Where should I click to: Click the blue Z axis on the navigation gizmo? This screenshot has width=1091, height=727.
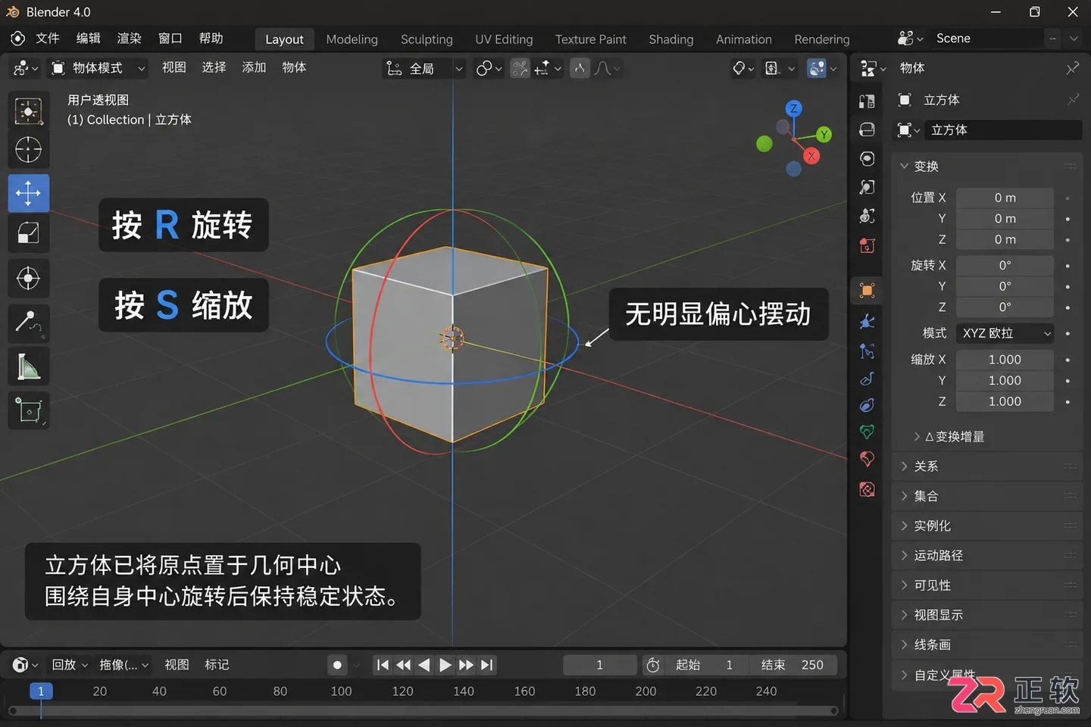pyautogui.click(x=793, y=108)
